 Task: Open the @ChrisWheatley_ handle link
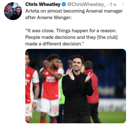tap(86, 4)
